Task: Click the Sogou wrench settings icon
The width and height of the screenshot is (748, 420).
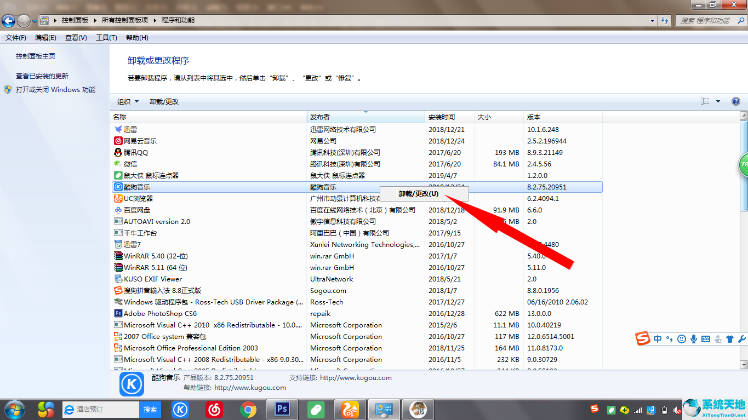Action: coord(743,339)
